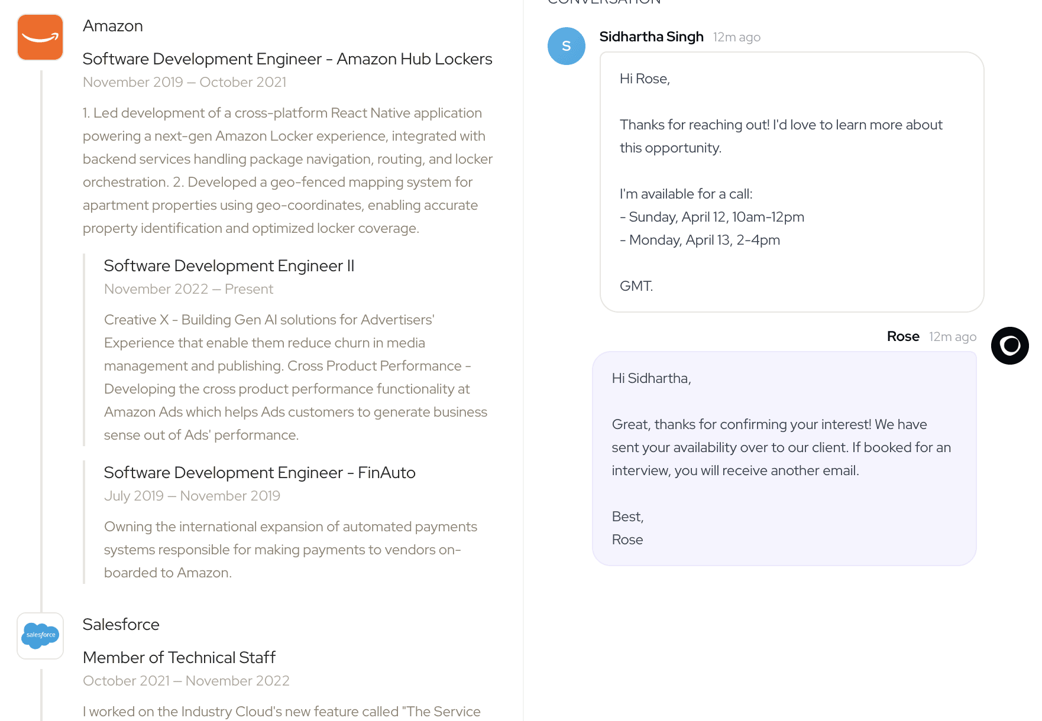Click the 12m ago timestamp beside Sidhartha Singh
Viewport: 1042px width, 721px height.
click(737, 37)
